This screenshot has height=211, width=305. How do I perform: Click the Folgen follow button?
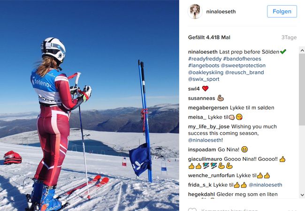tap(282, 11)
